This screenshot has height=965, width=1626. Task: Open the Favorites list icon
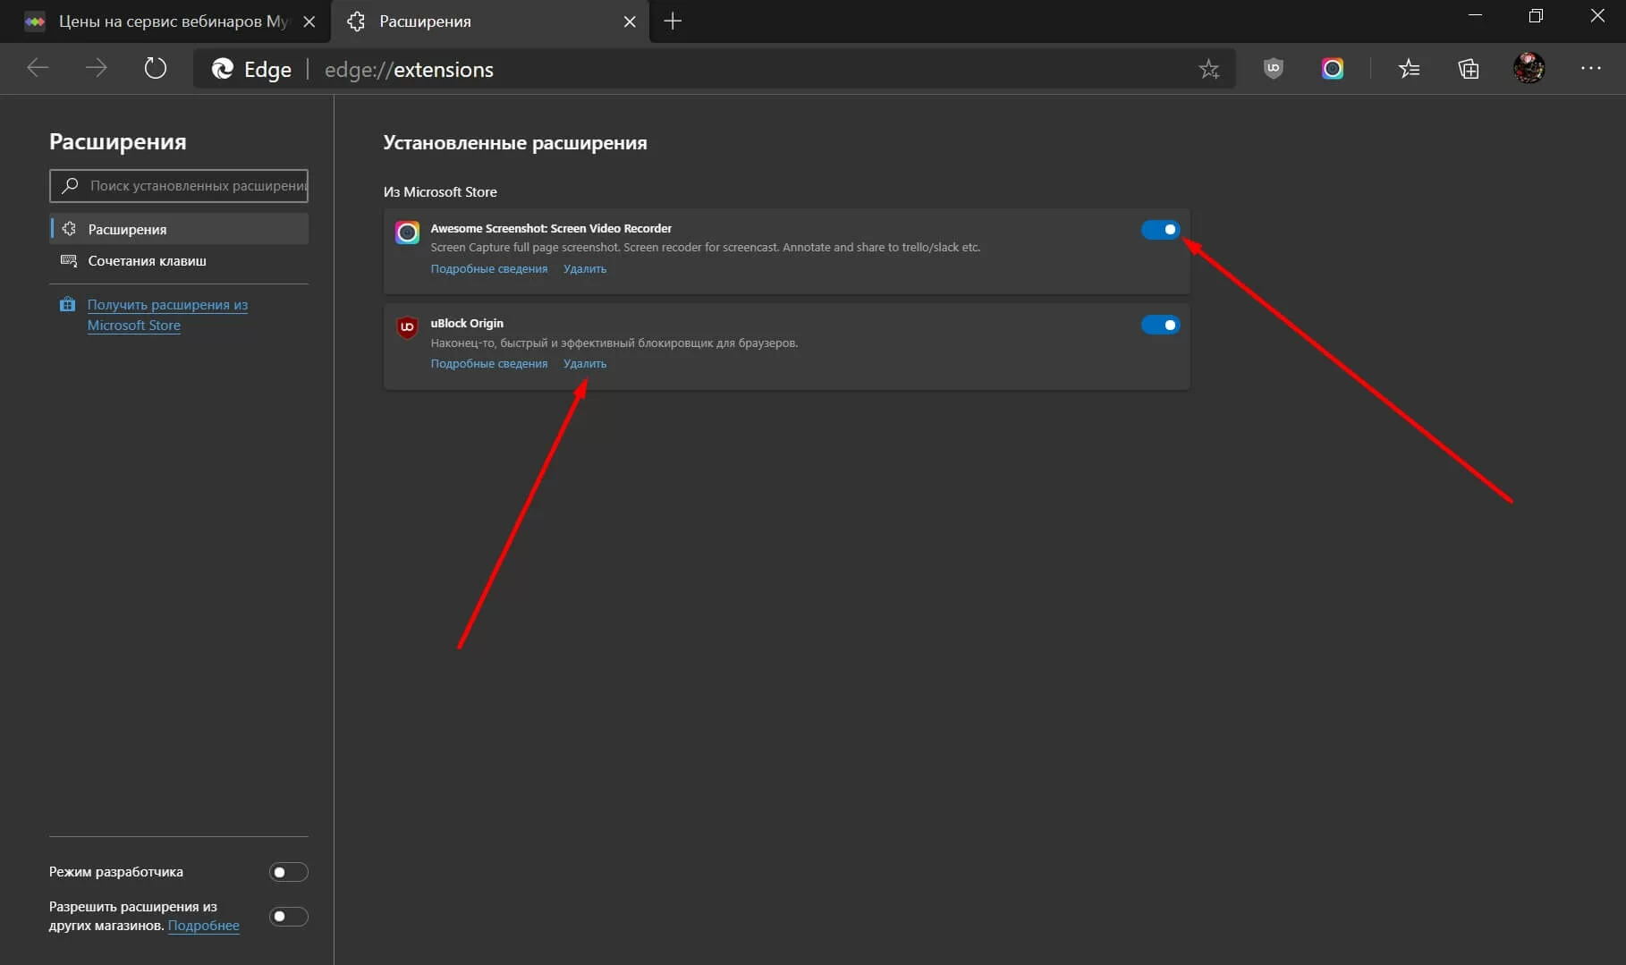click(x=1410, y=69)
